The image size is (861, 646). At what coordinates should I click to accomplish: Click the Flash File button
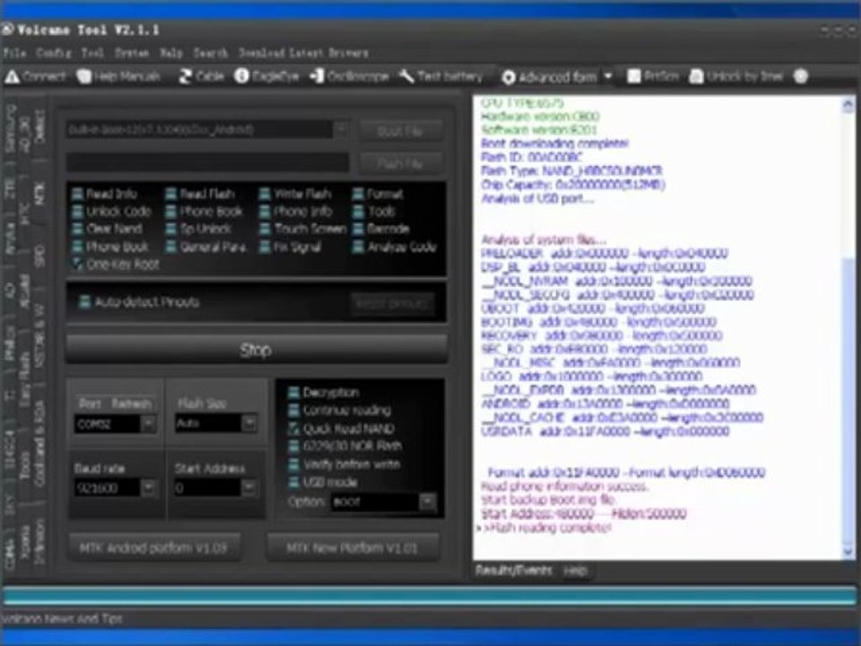pyautogui.click(x=400, y=163)
